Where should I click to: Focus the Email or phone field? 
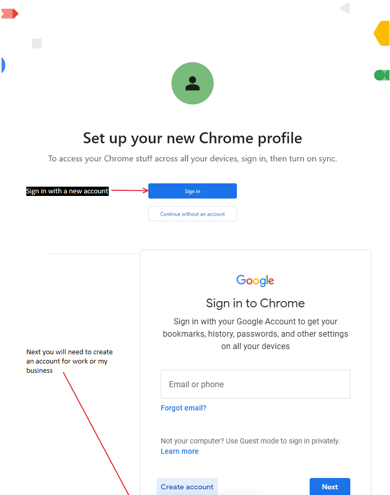click(x=255, y=384)
